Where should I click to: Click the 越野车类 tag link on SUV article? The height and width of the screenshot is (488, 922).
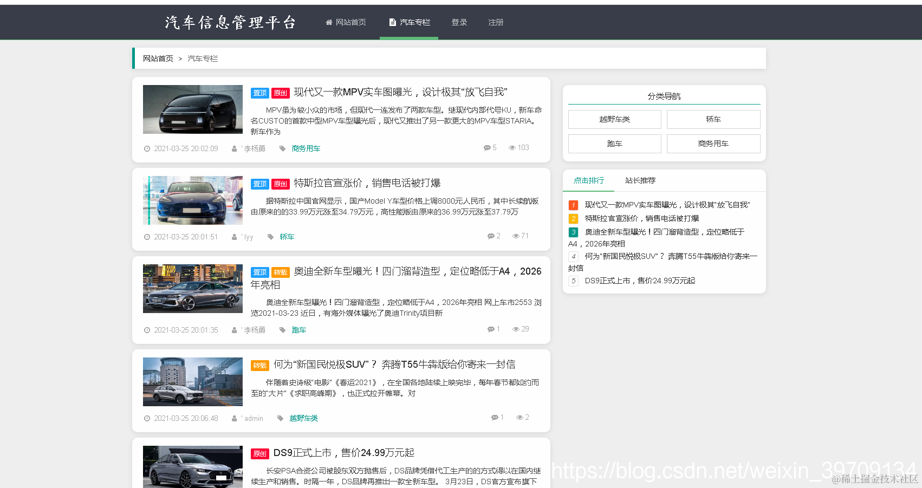pyautogui.click(x=304, y=418)
